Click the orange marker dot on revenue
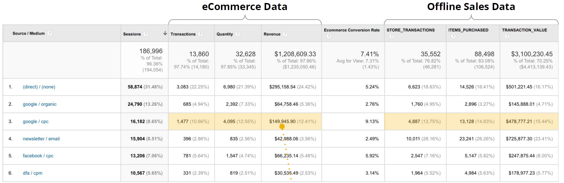The width and height of the screenshot is (564, 183). pos(282,126)
